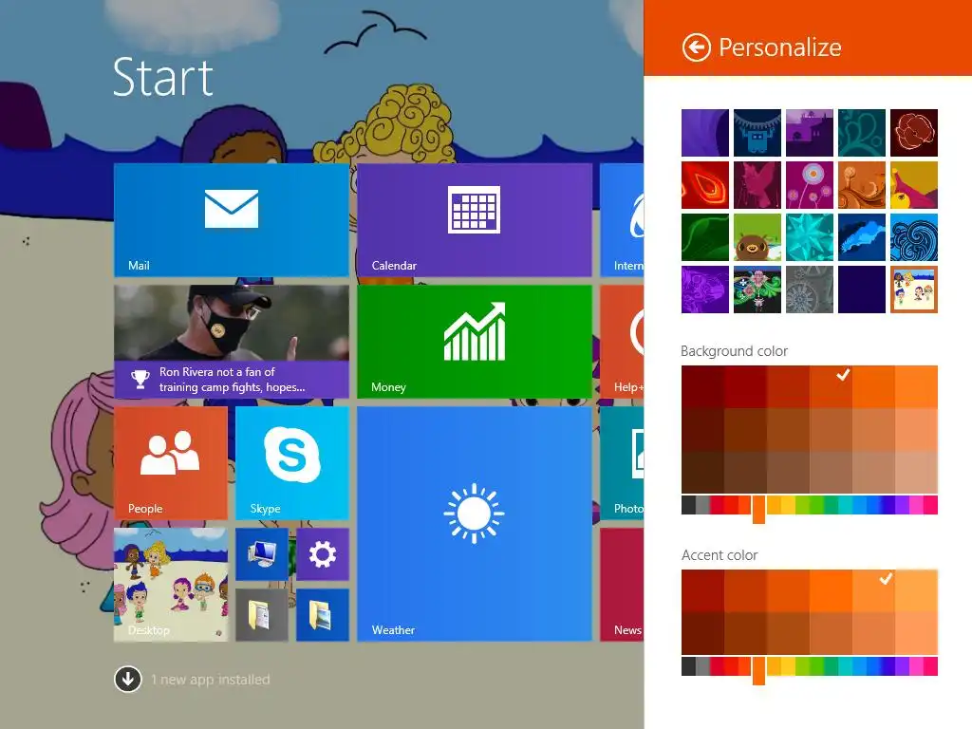972x729 pixels.
Task: Open the small purple gear settings tile
Action: coord(323,553)
